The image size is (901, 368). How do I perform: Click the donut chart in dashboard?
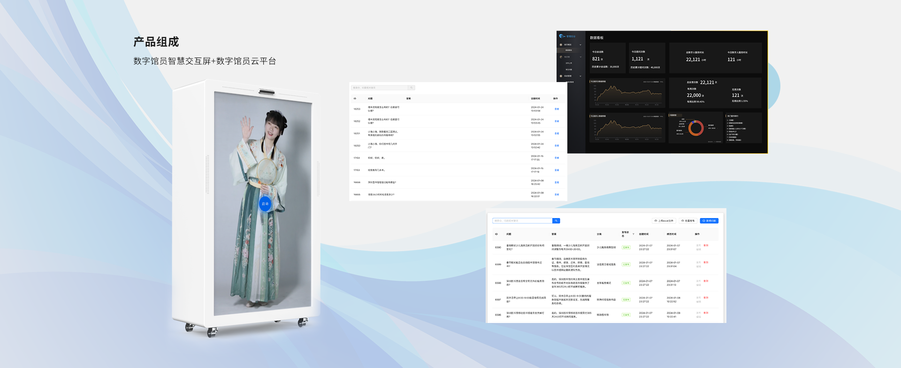(695, 128)
